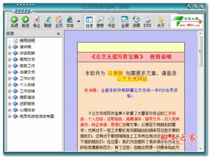Expand the 党务工作 tree node

point(9,66)
